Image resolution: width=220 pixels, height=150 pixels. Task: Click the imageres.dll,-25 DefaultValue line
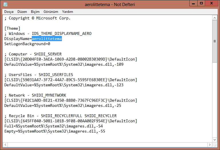pyautogui.click(x=63, y=106)
